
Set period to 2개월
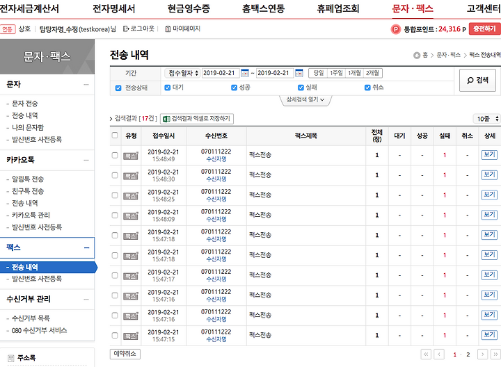(372, 73)
